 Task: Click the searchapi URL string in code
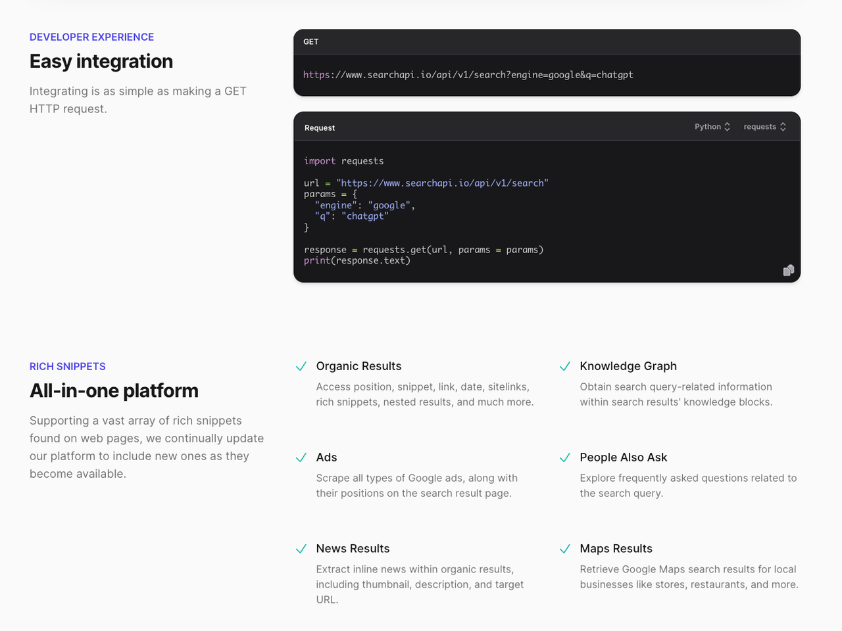(442, 183)
